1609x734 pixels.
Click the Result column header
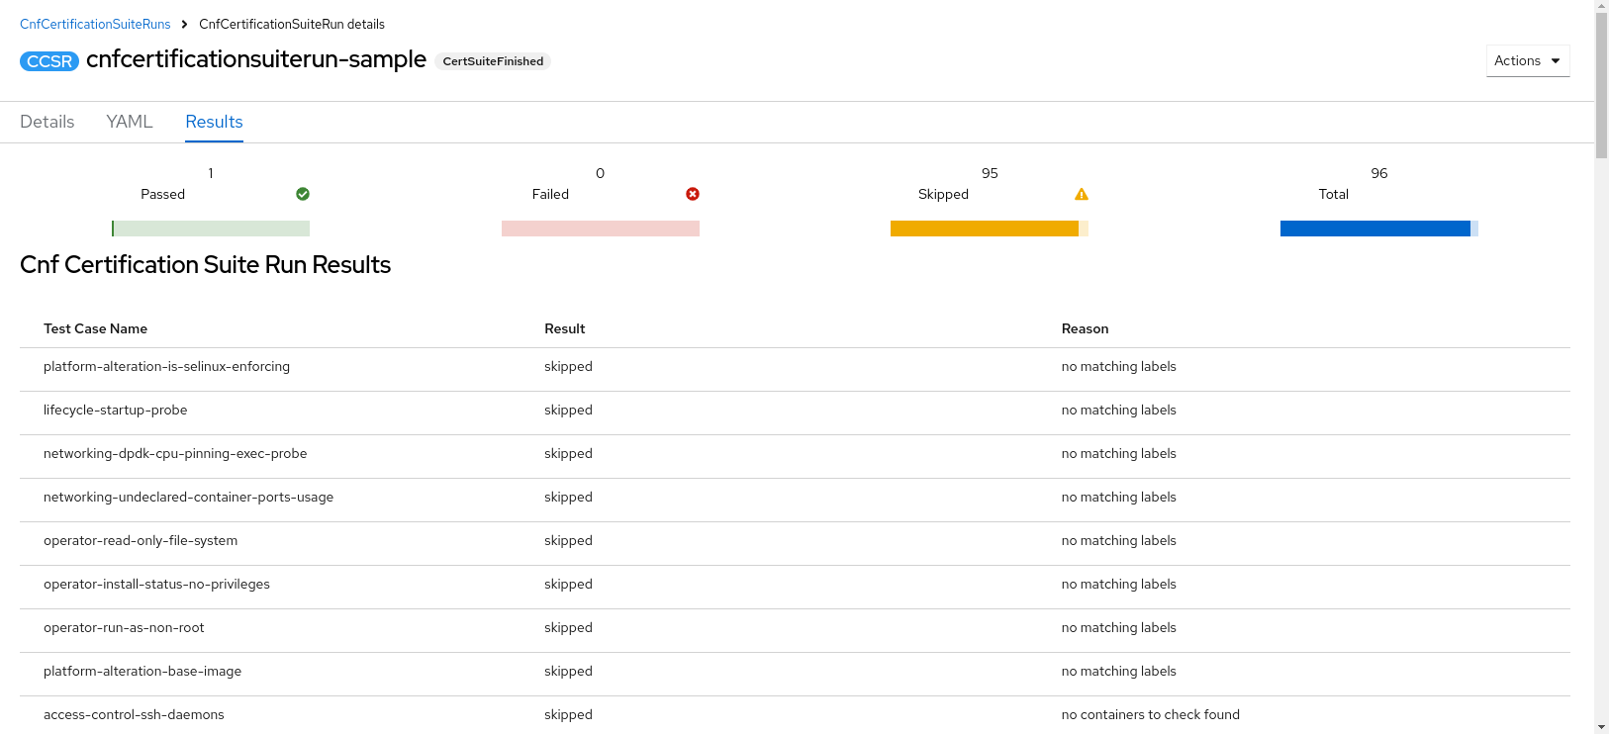[x=564, y=328]
